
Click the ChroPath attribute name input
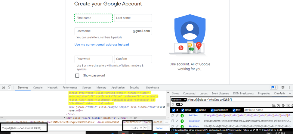(x=268, y=110)
